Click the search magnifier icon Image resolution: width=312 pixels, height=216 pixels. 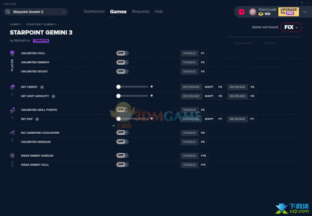pos(8,12)
